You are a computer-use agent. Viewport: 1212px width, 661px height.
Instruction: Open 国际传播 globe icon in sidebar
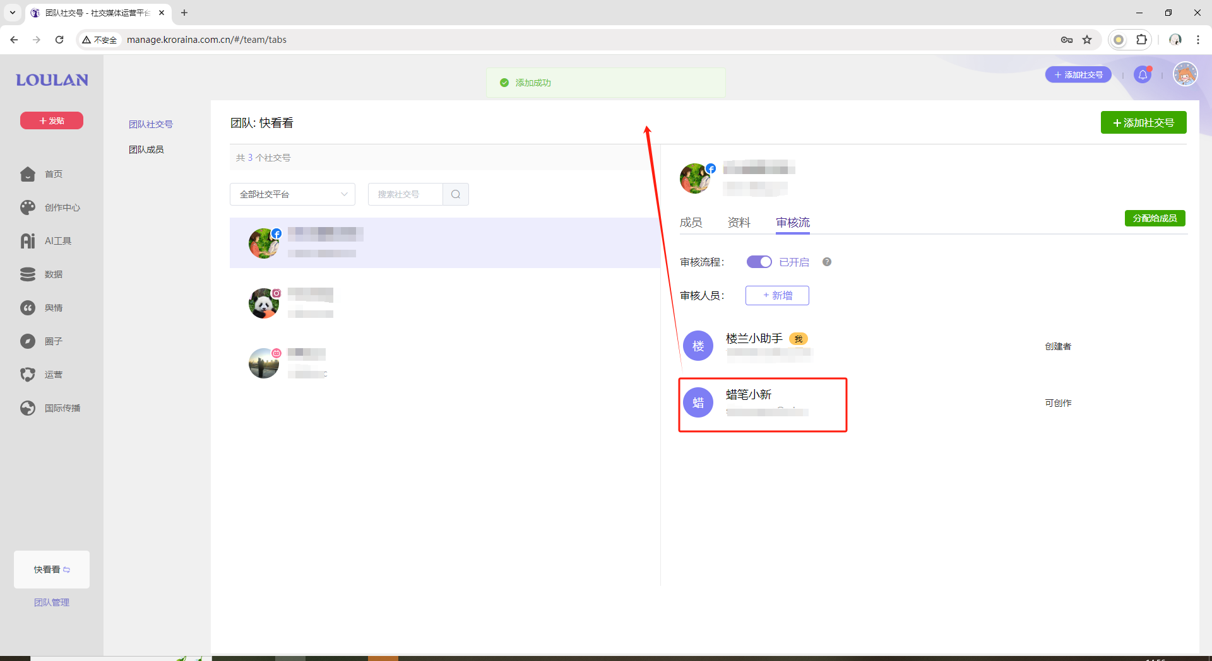[x=28, y=408]
